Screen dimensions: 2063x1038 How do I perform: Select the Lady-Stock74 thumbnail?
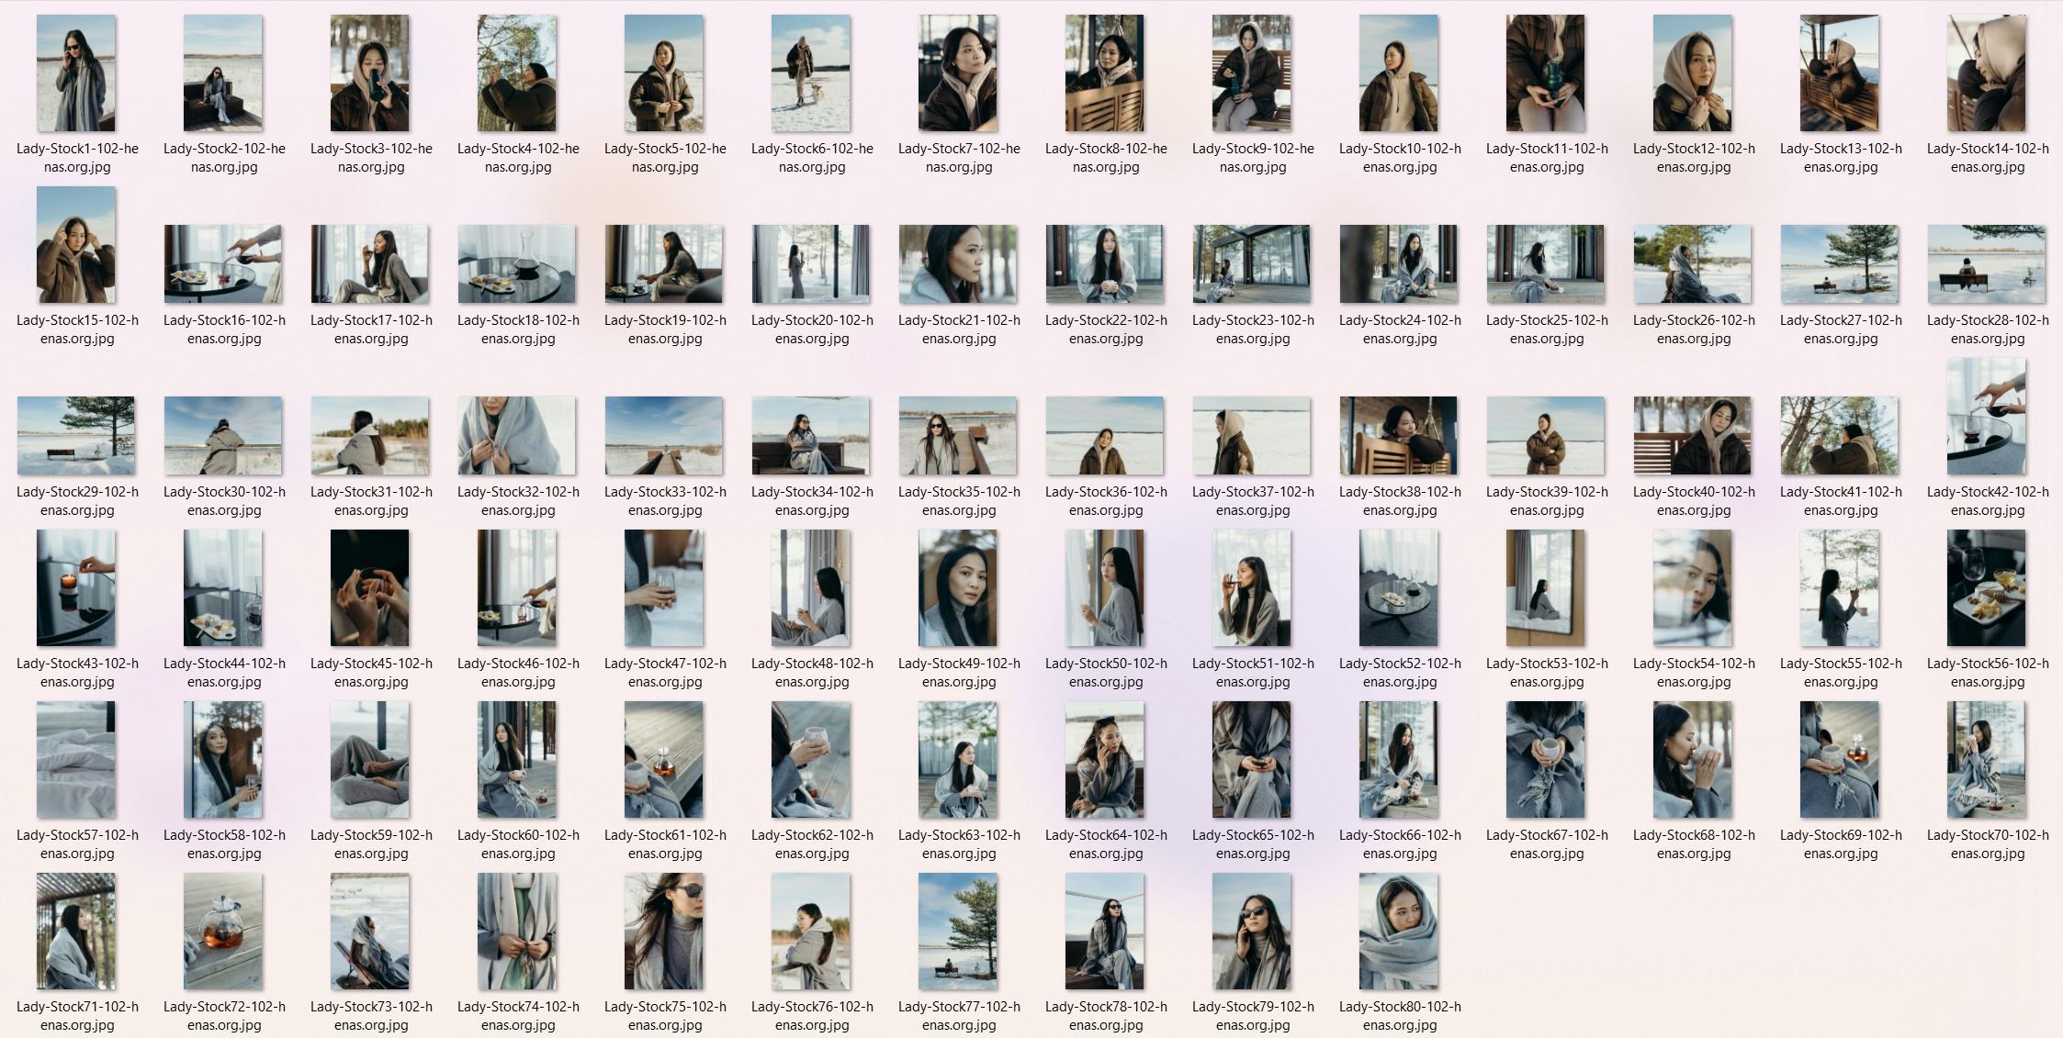(517, 931)
